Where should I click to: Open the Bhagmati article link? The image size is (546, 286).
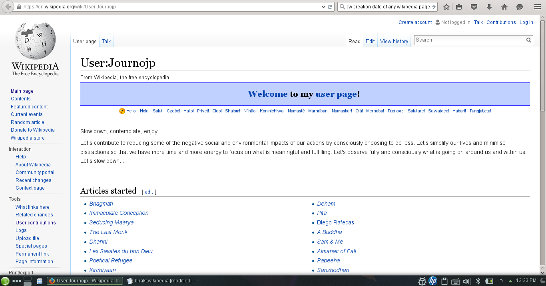(x=101, y=204)
